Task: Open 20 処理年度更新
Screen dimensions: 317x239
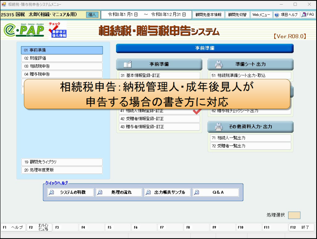Action: point(62,170)
